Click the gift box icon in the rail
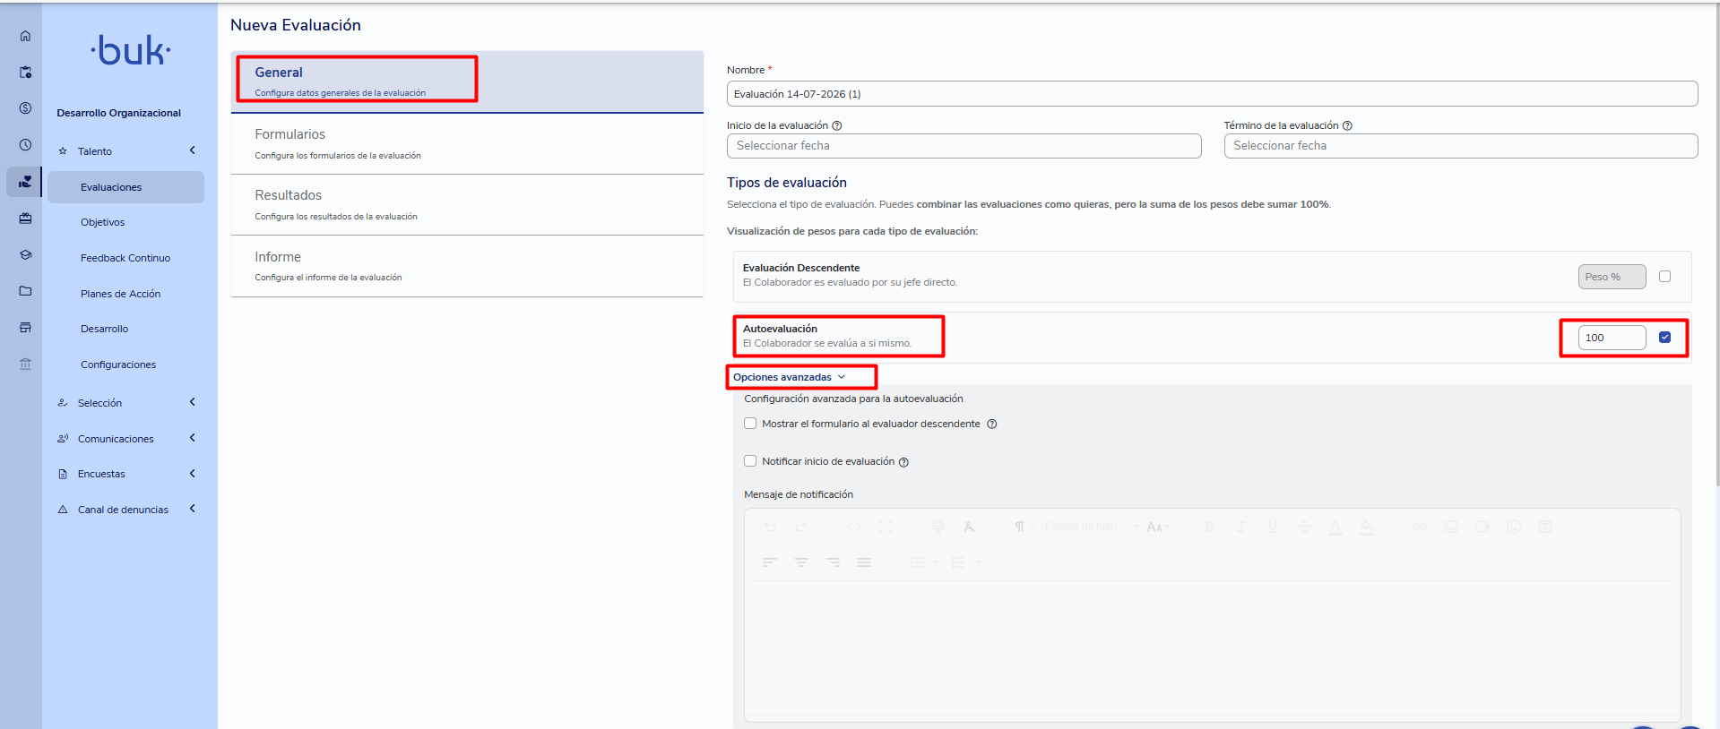The image size is (1720, 729). [25, 218]
